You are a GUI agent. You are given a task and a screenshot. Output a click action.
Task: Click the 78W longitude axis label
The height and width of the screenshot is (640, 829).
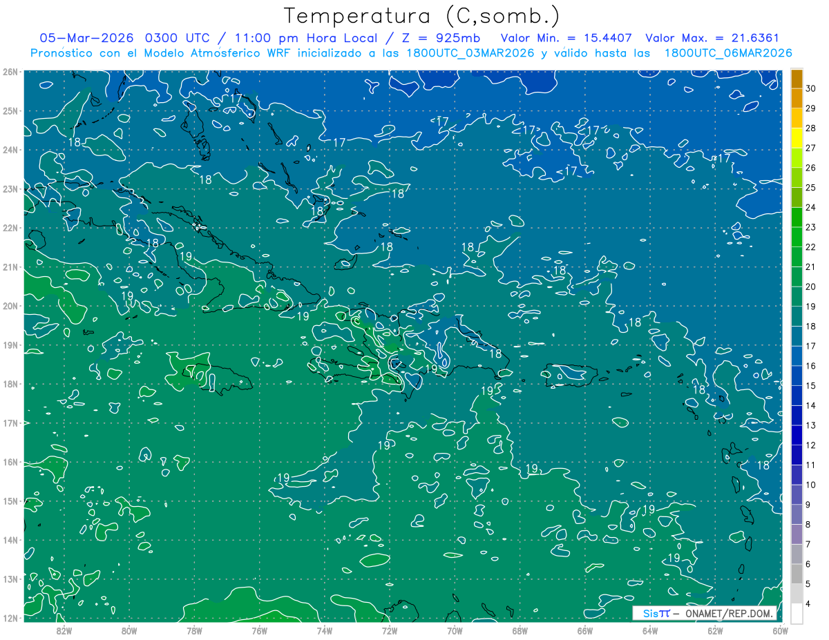pyautogui.click(x=194, y=631)
